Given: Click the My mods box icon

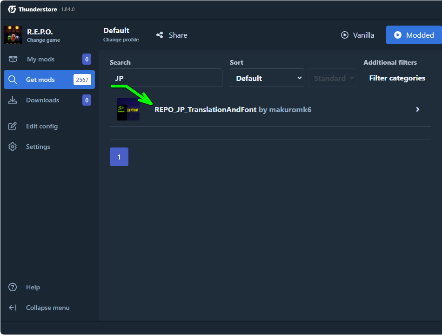Looking at the screenshot, I should [13, 59].
